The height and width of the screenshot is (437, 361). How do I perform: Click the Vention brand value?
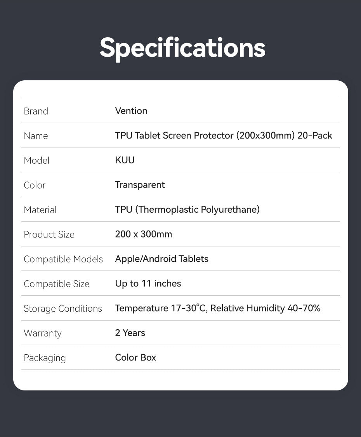pyautogui.click(x=131, y=111)
